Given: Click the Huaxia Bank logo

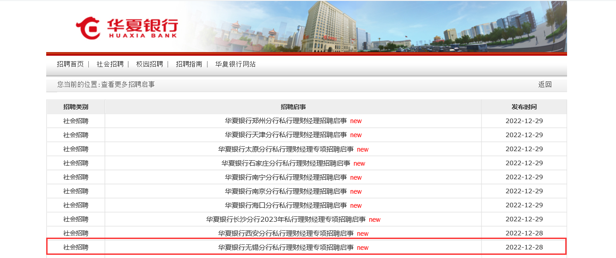Looking at the screenshot, I should 127,28.
